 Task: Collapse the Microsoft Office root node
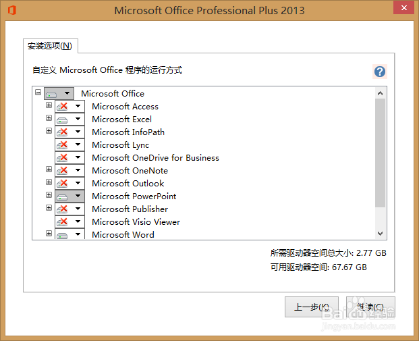38,93
